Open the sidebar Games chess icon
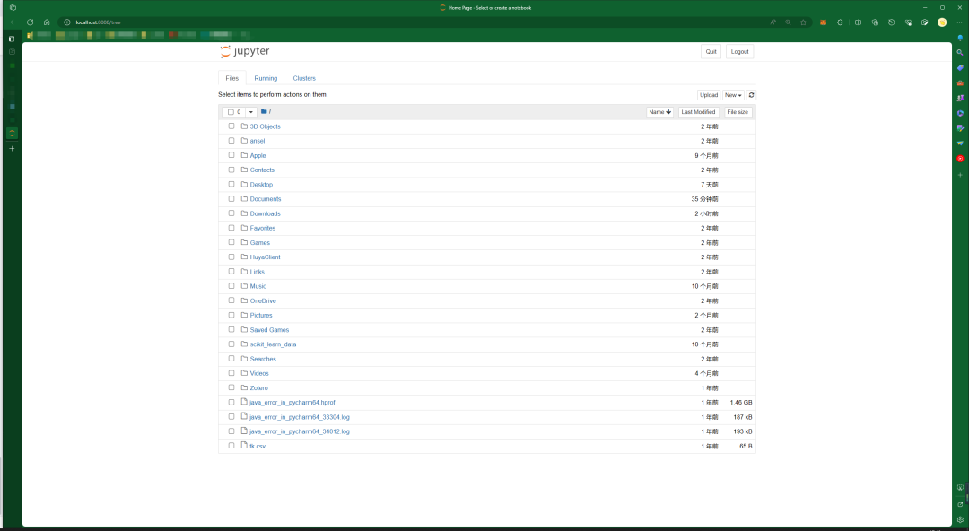This screenshot has width=969, height=531. click(960, 99)
